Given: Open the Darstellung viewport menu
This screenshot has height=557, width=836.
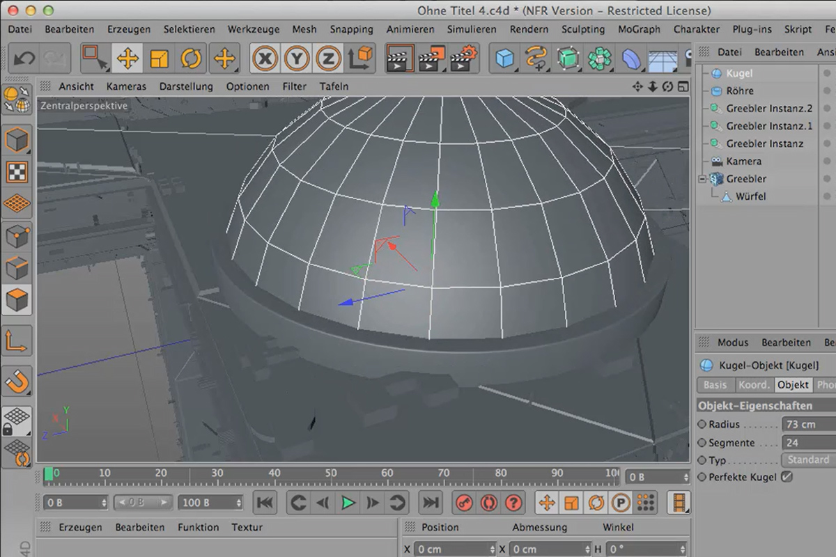Looking at the screenshot, I should pos(186,86).
